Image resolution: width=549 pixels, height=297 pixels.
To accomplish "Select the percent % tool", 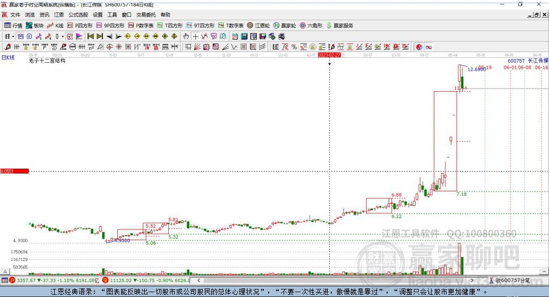I will coord(294,47).
